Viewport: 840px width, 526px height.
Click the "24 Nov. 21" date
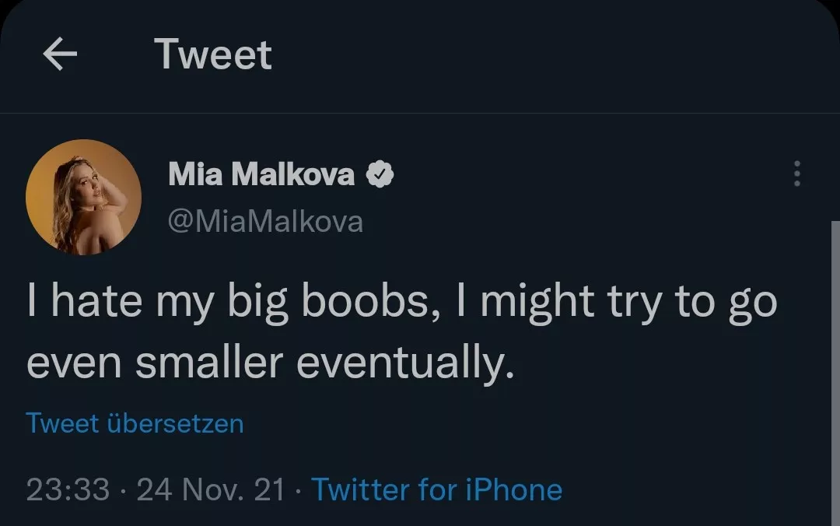[210, 489]
